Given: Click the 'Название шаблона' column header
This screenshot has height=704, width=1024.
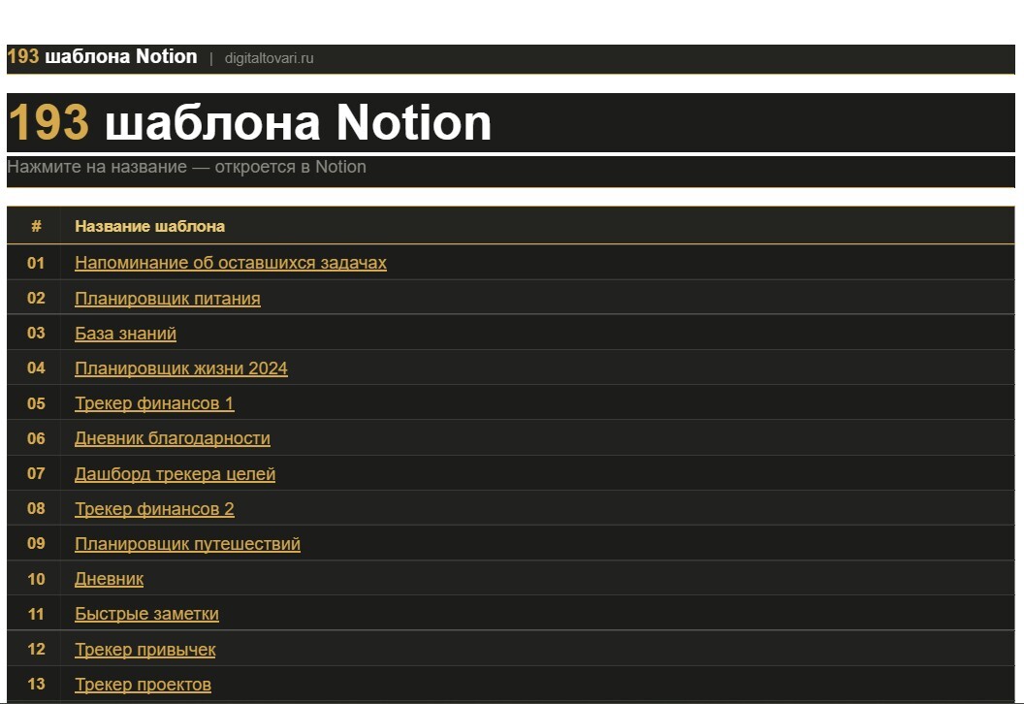Looking at the screenshot, I should click(x=149, y=226).
